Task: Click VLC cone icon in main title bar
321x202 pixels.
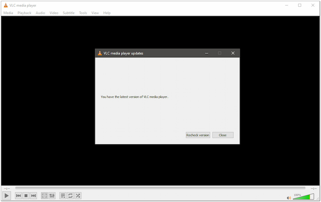Action: click(6, 5)
